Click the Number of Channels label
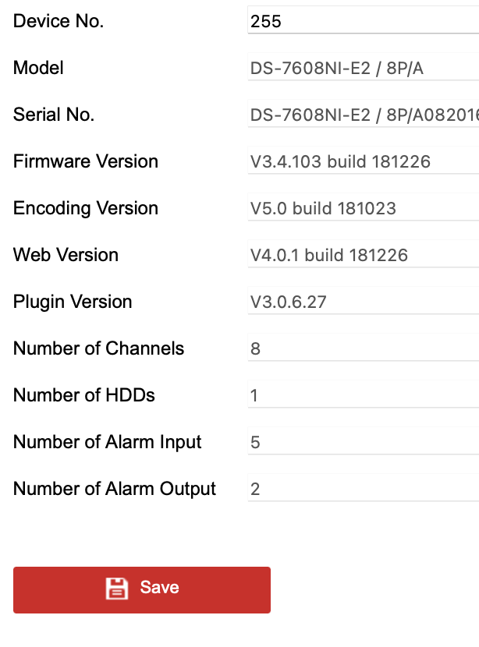This screenshot has height=647, width=479. tap(98, 348)
